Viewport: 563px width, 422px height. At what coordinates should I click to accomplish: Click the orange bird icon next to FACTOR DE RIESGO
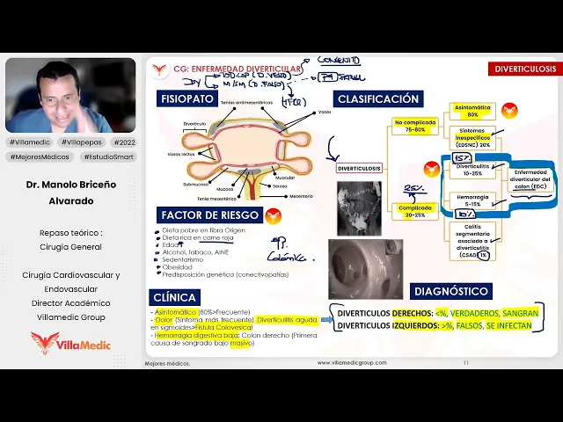(274, 215)
